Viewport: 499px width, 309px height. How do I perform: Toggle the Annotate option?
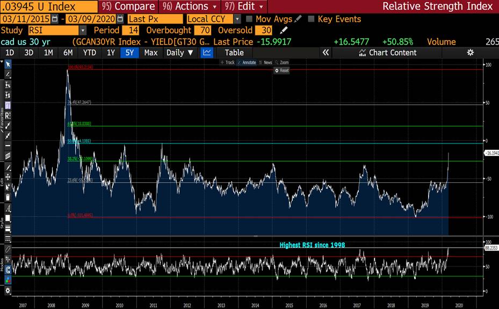(x=247, y=63)
